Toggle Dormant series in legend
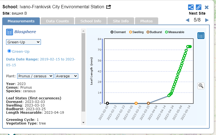This screenshot has width=216, height=135. pyautogui.click(x=112, y=32)
